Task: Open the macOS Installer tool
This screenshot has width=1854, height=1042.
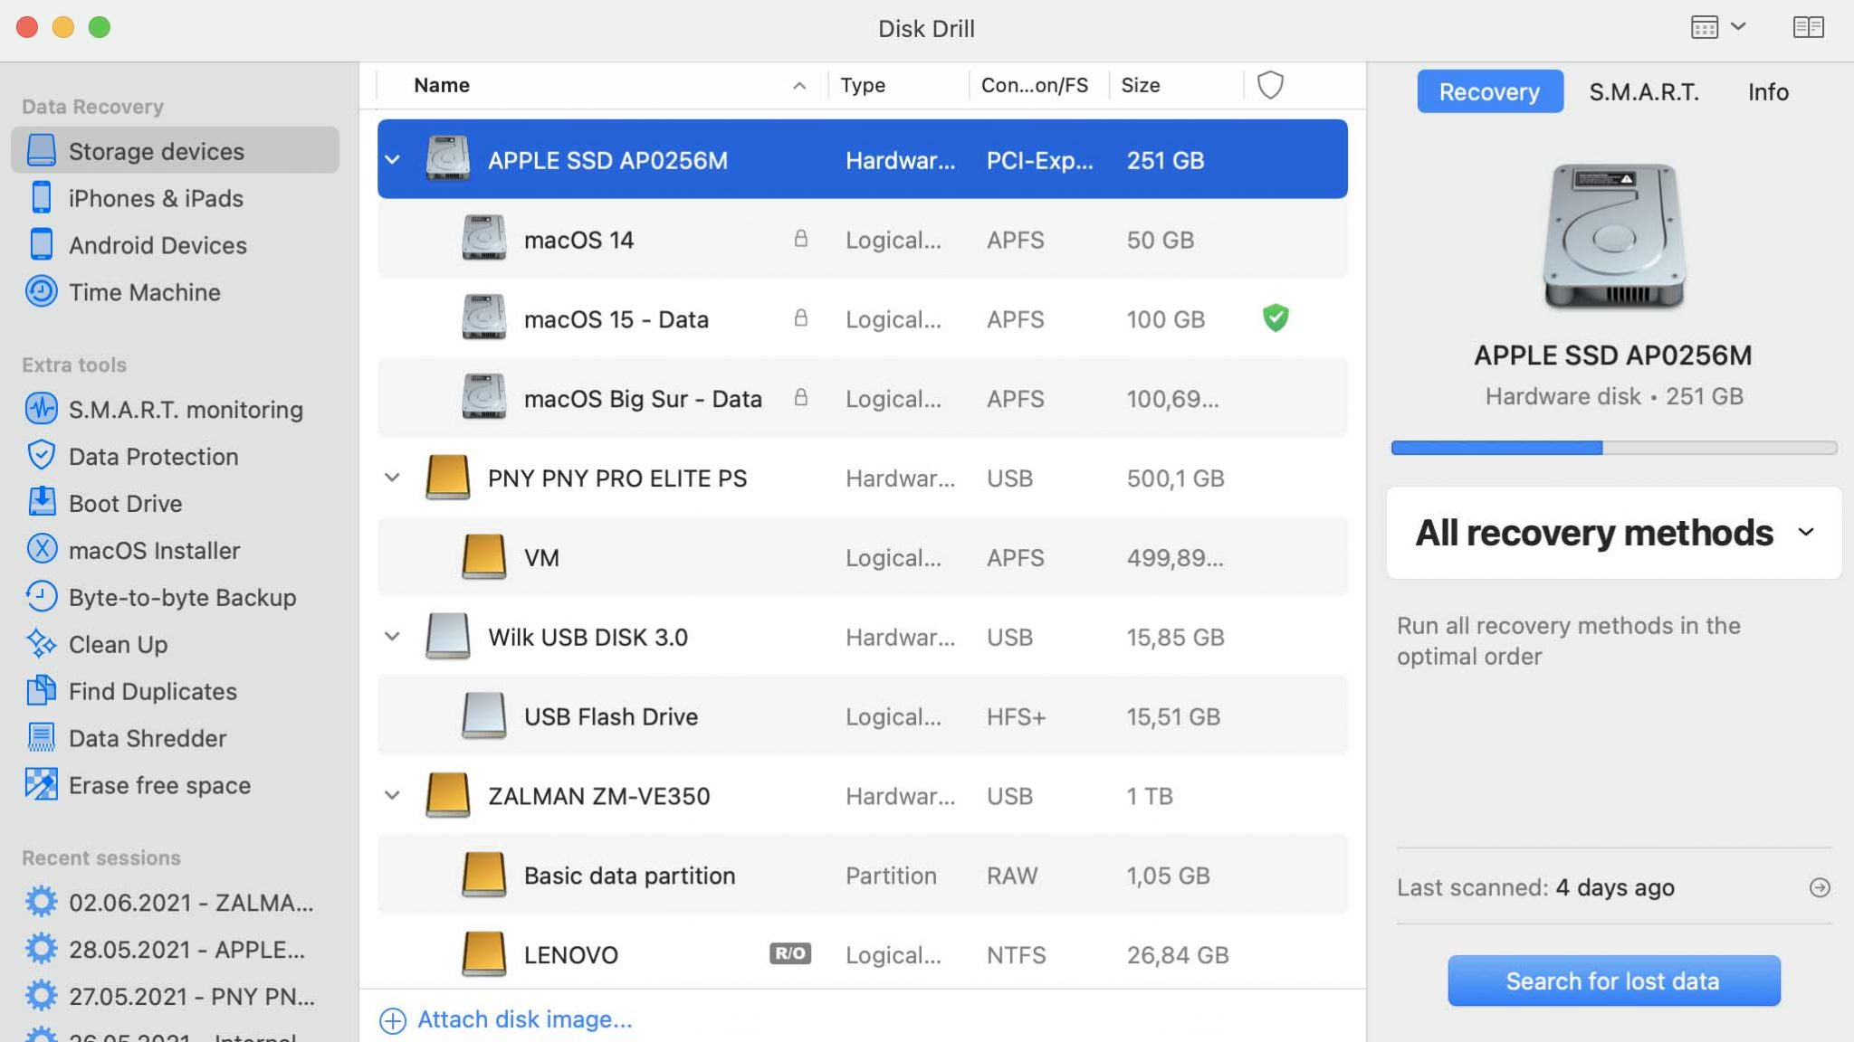Action: [x=154, y=550]
